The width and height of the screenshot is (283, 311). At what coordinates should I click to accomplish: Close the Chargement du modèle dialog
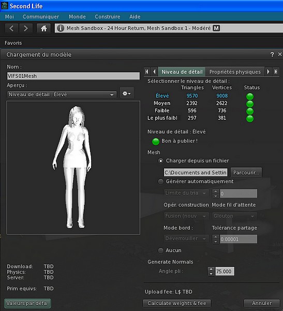280,54
